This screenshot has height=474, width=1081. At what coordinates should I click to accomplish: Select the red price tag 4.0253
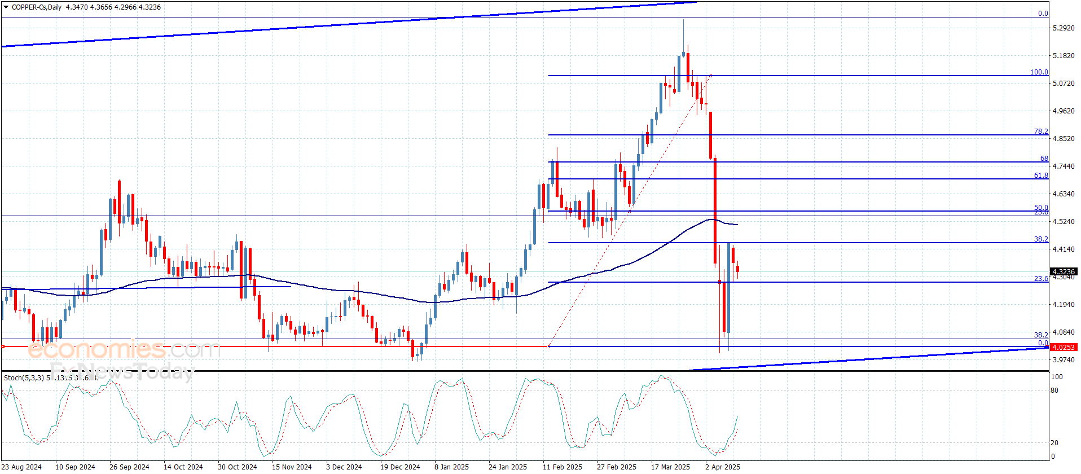pyautogui.click(x=1064, y=348)
